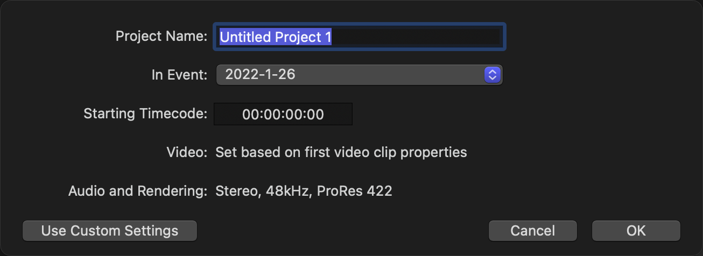The height and width of the screenshot is (256, 703).
Task: Click empty space right of 'Untitled Project 1'
Action: 420,37
